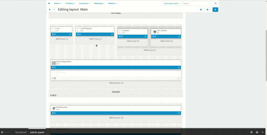Click the Cart content block settings gear
This screenshot has height=135, width=267.
153,36
